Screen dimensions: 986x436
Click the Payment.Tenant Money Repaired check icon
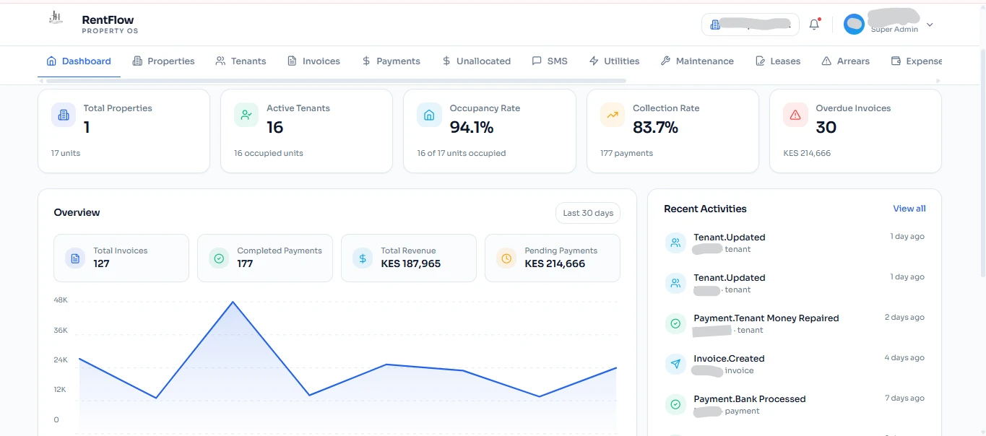(675, 323)
